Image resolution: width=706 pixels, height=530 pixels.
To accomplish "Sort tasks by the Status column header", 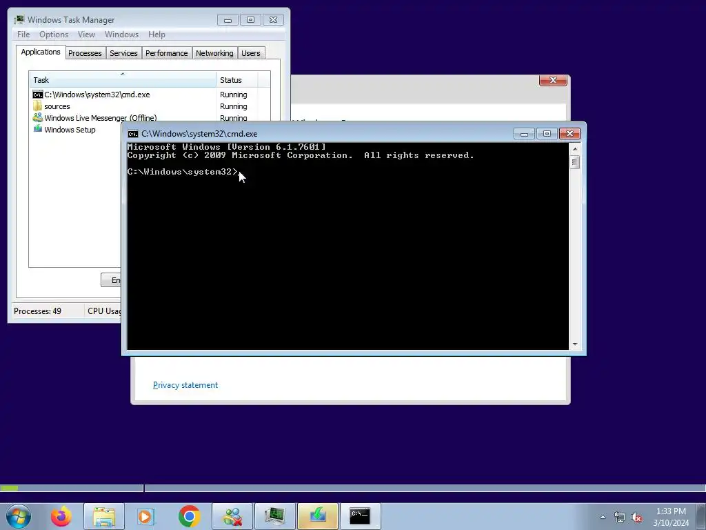I will point(237,80).
